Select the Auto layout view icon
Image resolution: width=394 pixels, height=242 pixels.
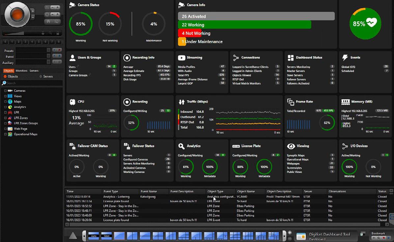click(94, 236)
